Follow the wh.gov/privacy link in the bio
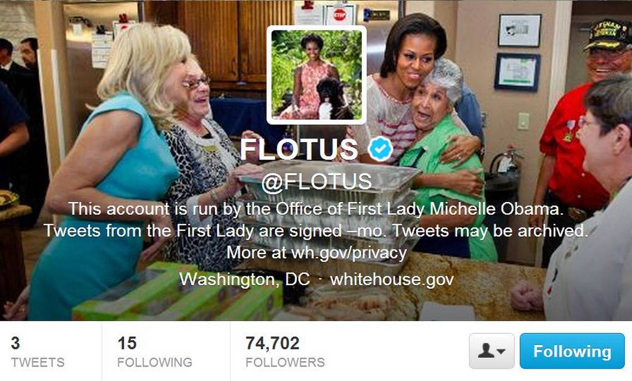The height and width of the screenshot is (381, 632). click(x=349, y=253)
